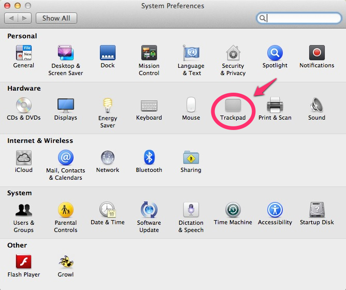
Task: Select the Time Machine icon
Action: coord(233,210)
